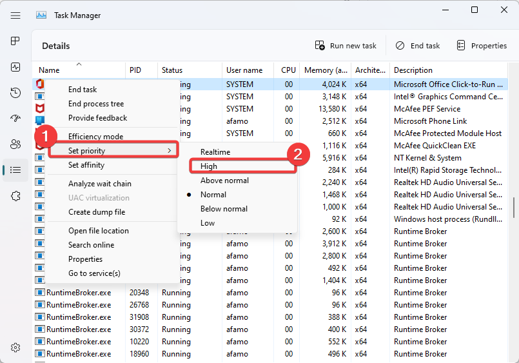
Task: Sort by Memory column header
Action: [x=326, y=70]
